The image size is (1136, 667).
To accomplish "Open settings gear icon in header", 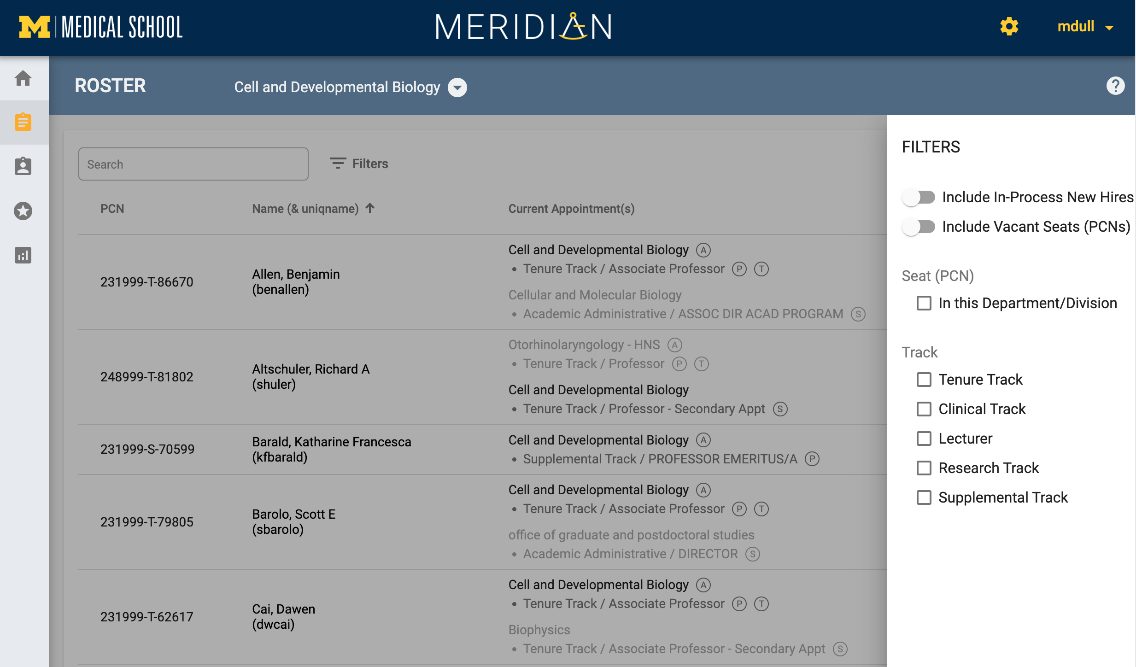I will tap(1009, 27).
